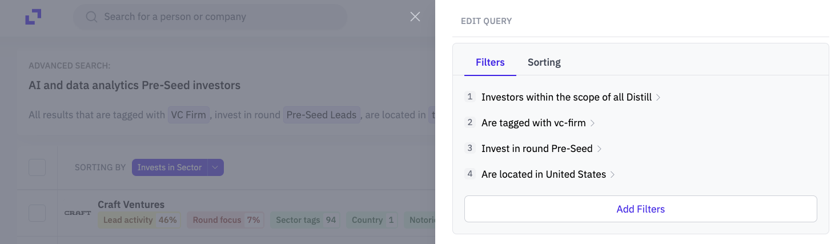Open the Craft Ventures company link
839x244 pixels.
131,205
